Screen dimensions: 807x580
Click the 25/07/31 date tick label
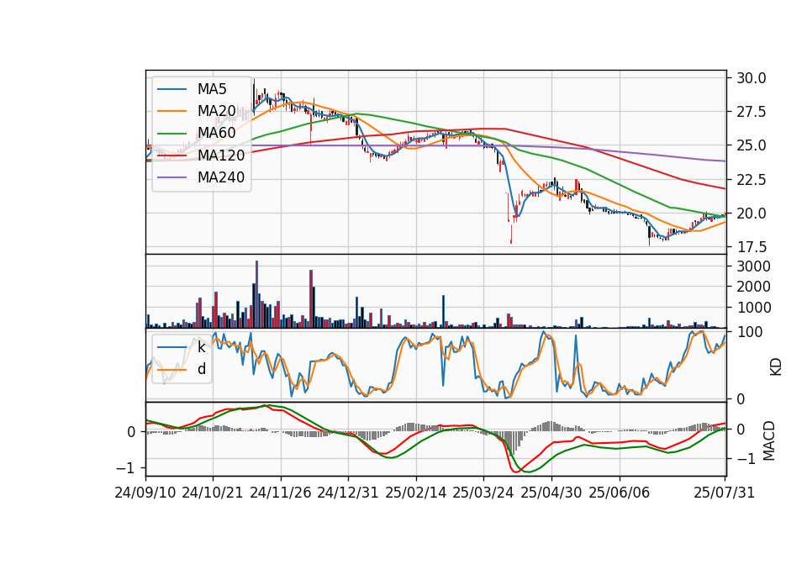pos(724,493)
